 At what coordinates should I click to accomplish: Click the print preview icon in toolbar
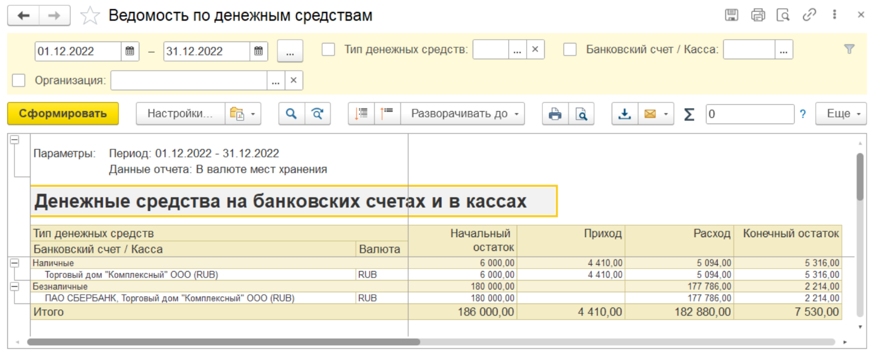(x=581, y=113)
